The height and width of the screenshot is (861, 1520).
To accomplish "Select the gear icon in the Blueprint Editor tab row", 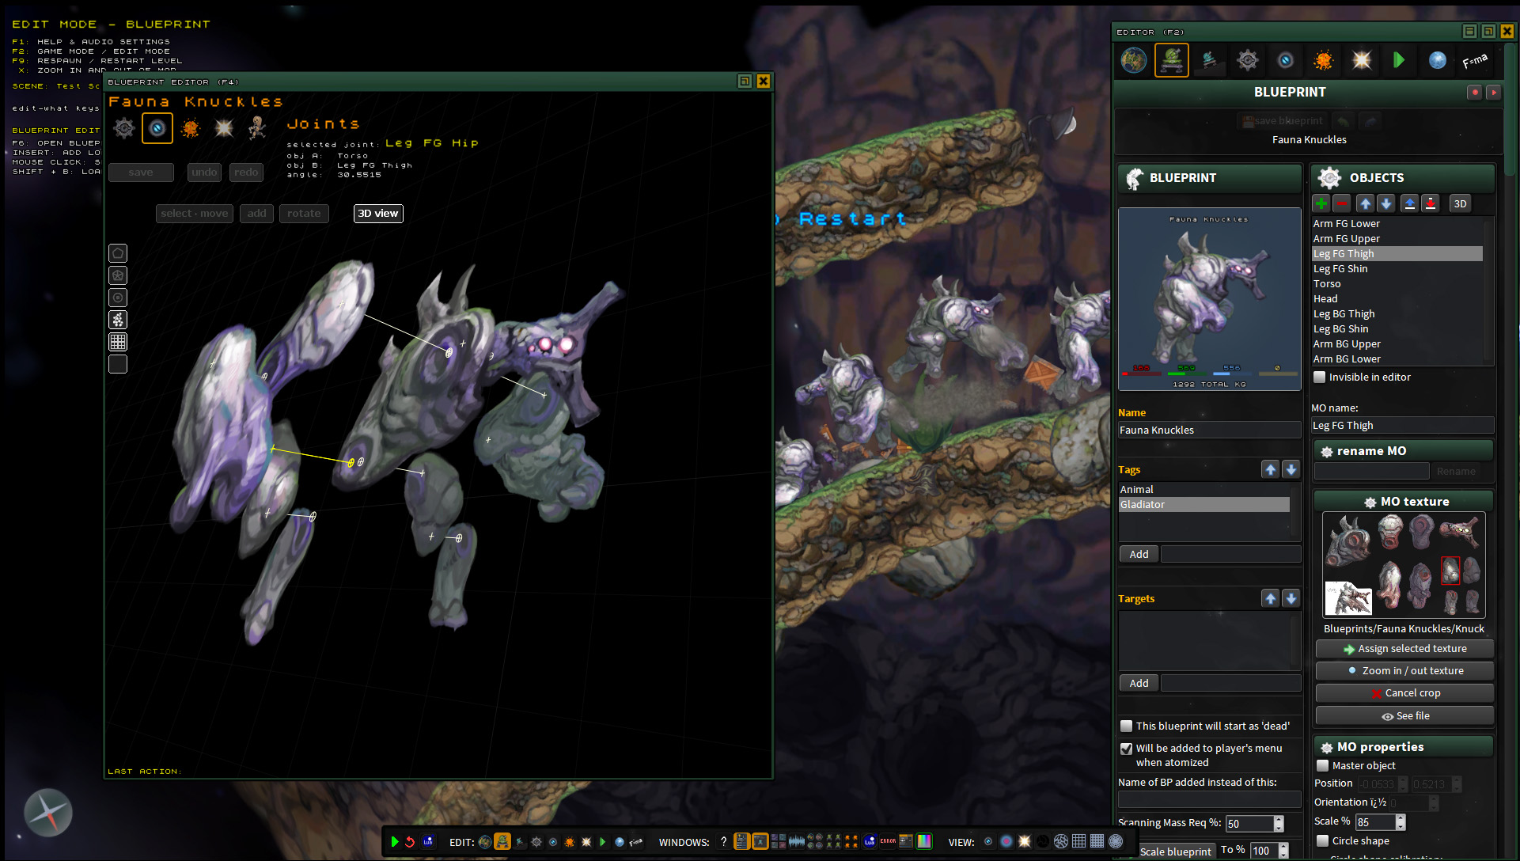I will pos(123,127).
